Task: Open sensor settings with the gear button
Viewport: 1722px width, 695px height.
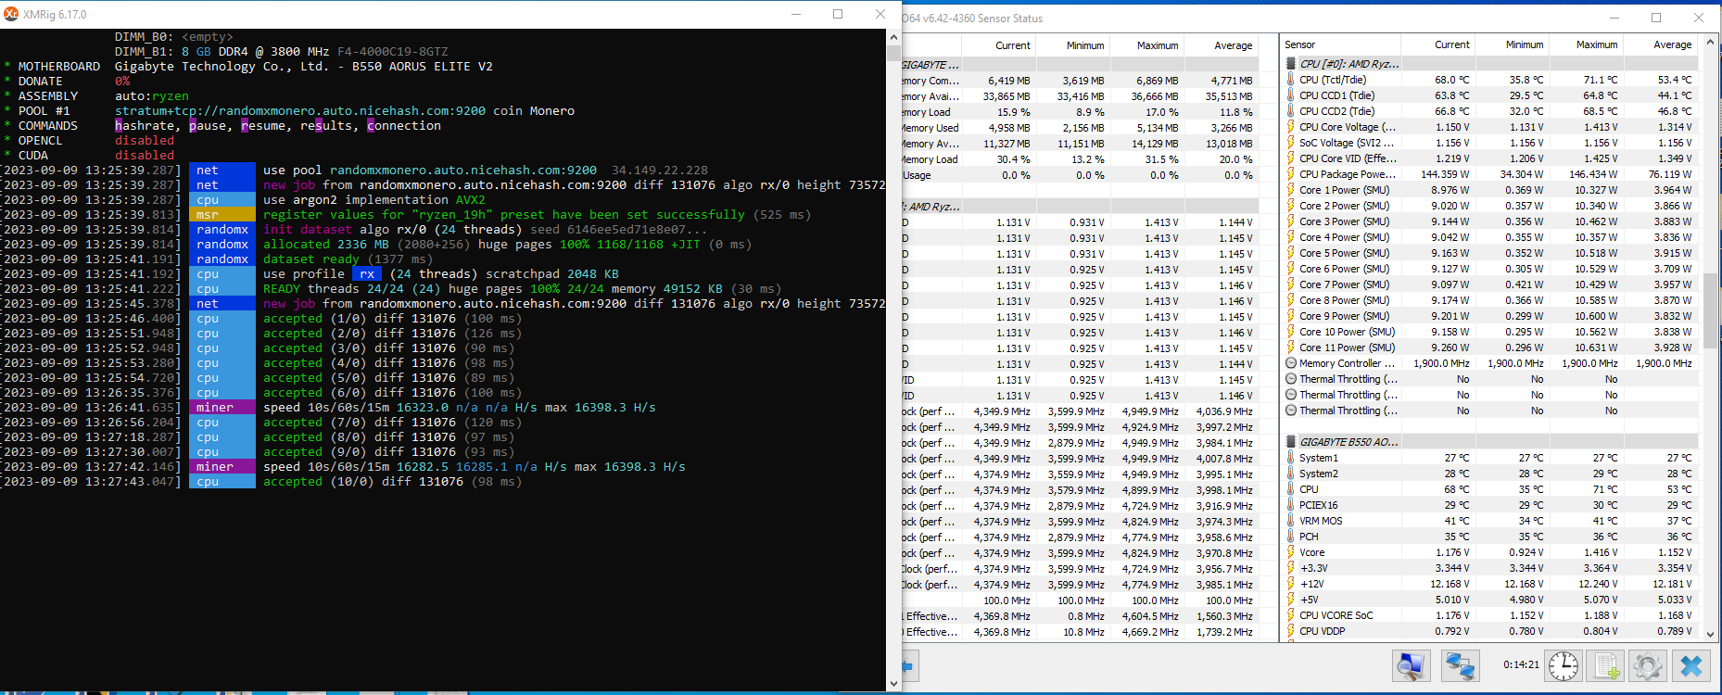Action: [x=1647, y=665]
